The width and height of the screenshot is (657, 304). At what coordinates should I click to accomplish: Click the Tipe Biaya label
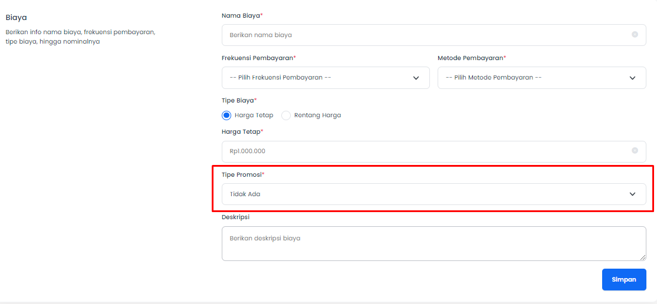click(x=239, y=101)
